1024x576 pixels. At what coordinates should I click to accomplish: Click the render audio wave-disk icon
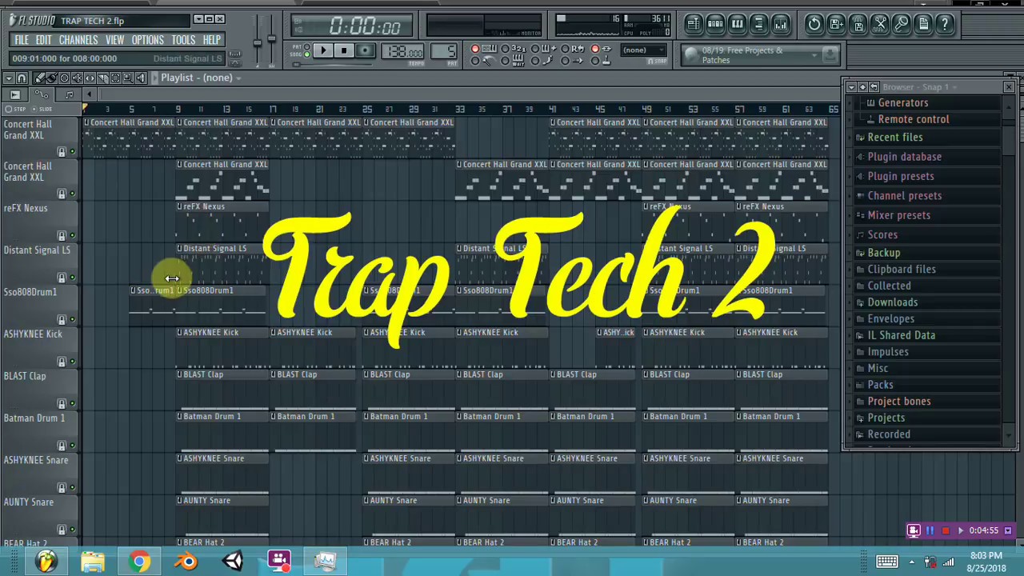pyautogui.click(x=858, y=24)
